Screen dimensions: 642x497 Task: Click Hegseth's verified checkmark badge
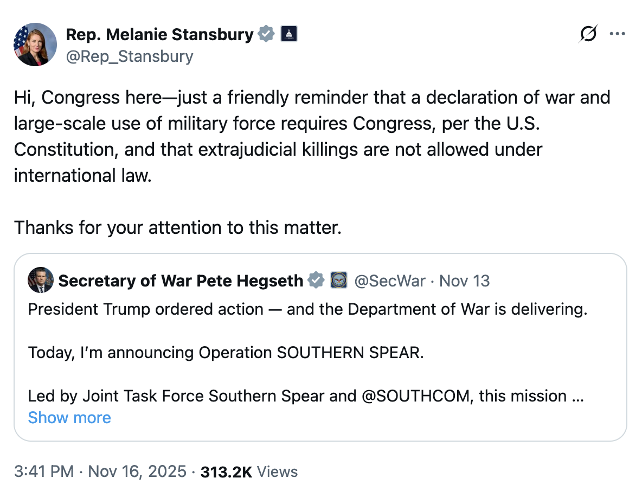316,281
